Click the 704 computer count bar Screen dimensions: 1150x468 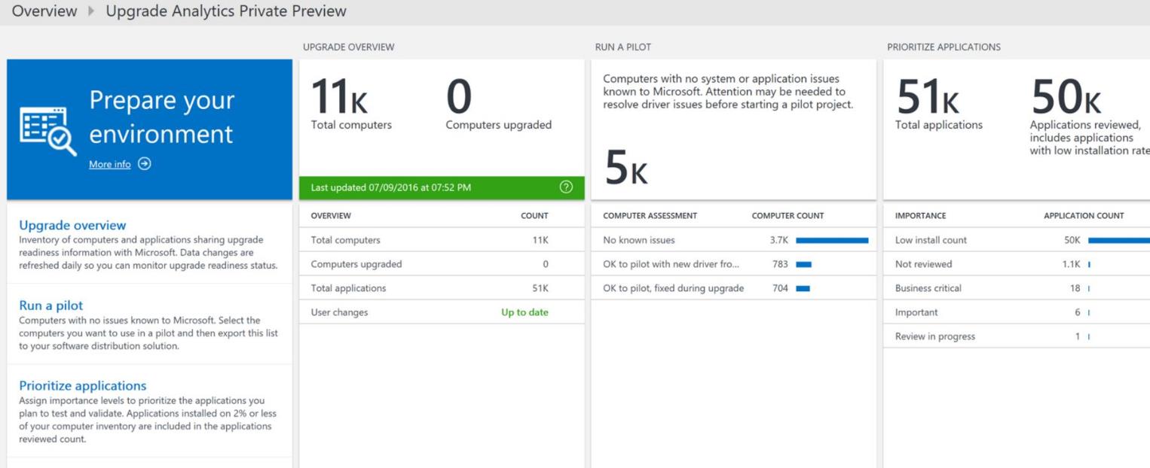pyautogui.click(x=803, y=288)
